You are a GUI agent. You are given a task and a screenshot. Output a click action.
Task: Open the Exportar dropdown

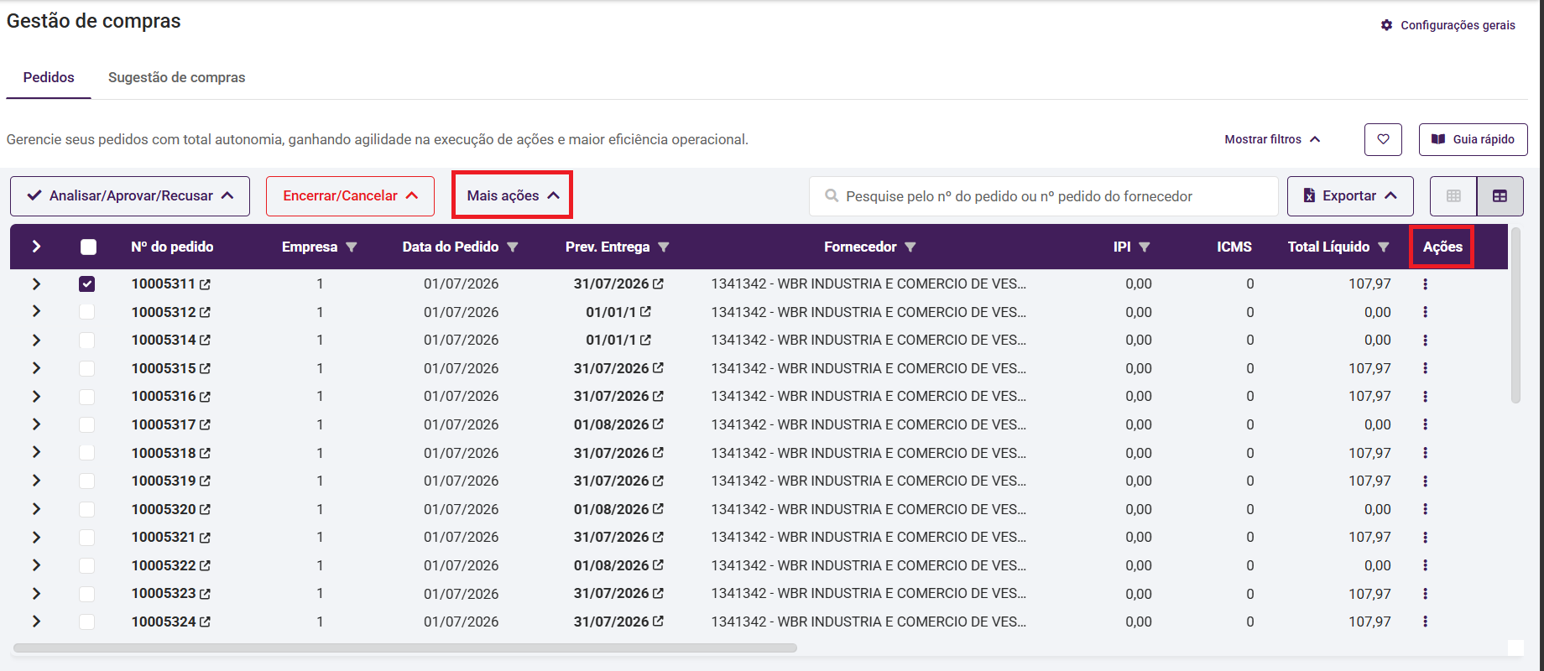click(1350, 196)
